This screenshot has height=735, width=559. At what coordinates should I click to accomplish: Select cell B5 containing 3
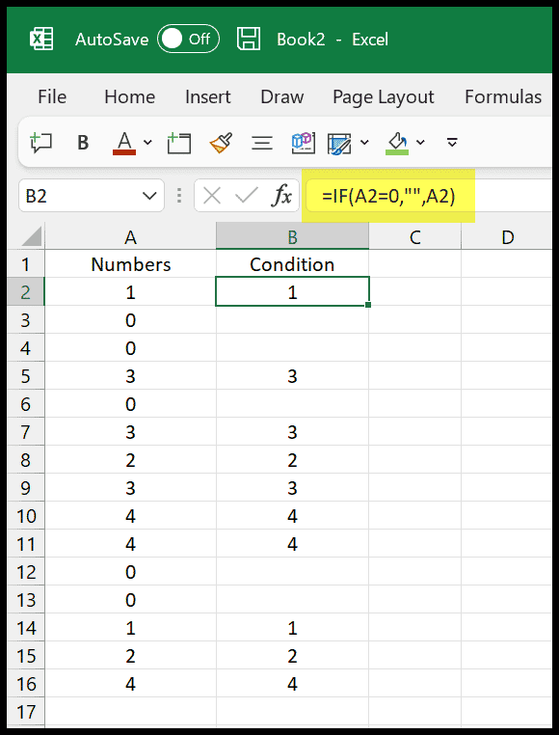(292, 375)
